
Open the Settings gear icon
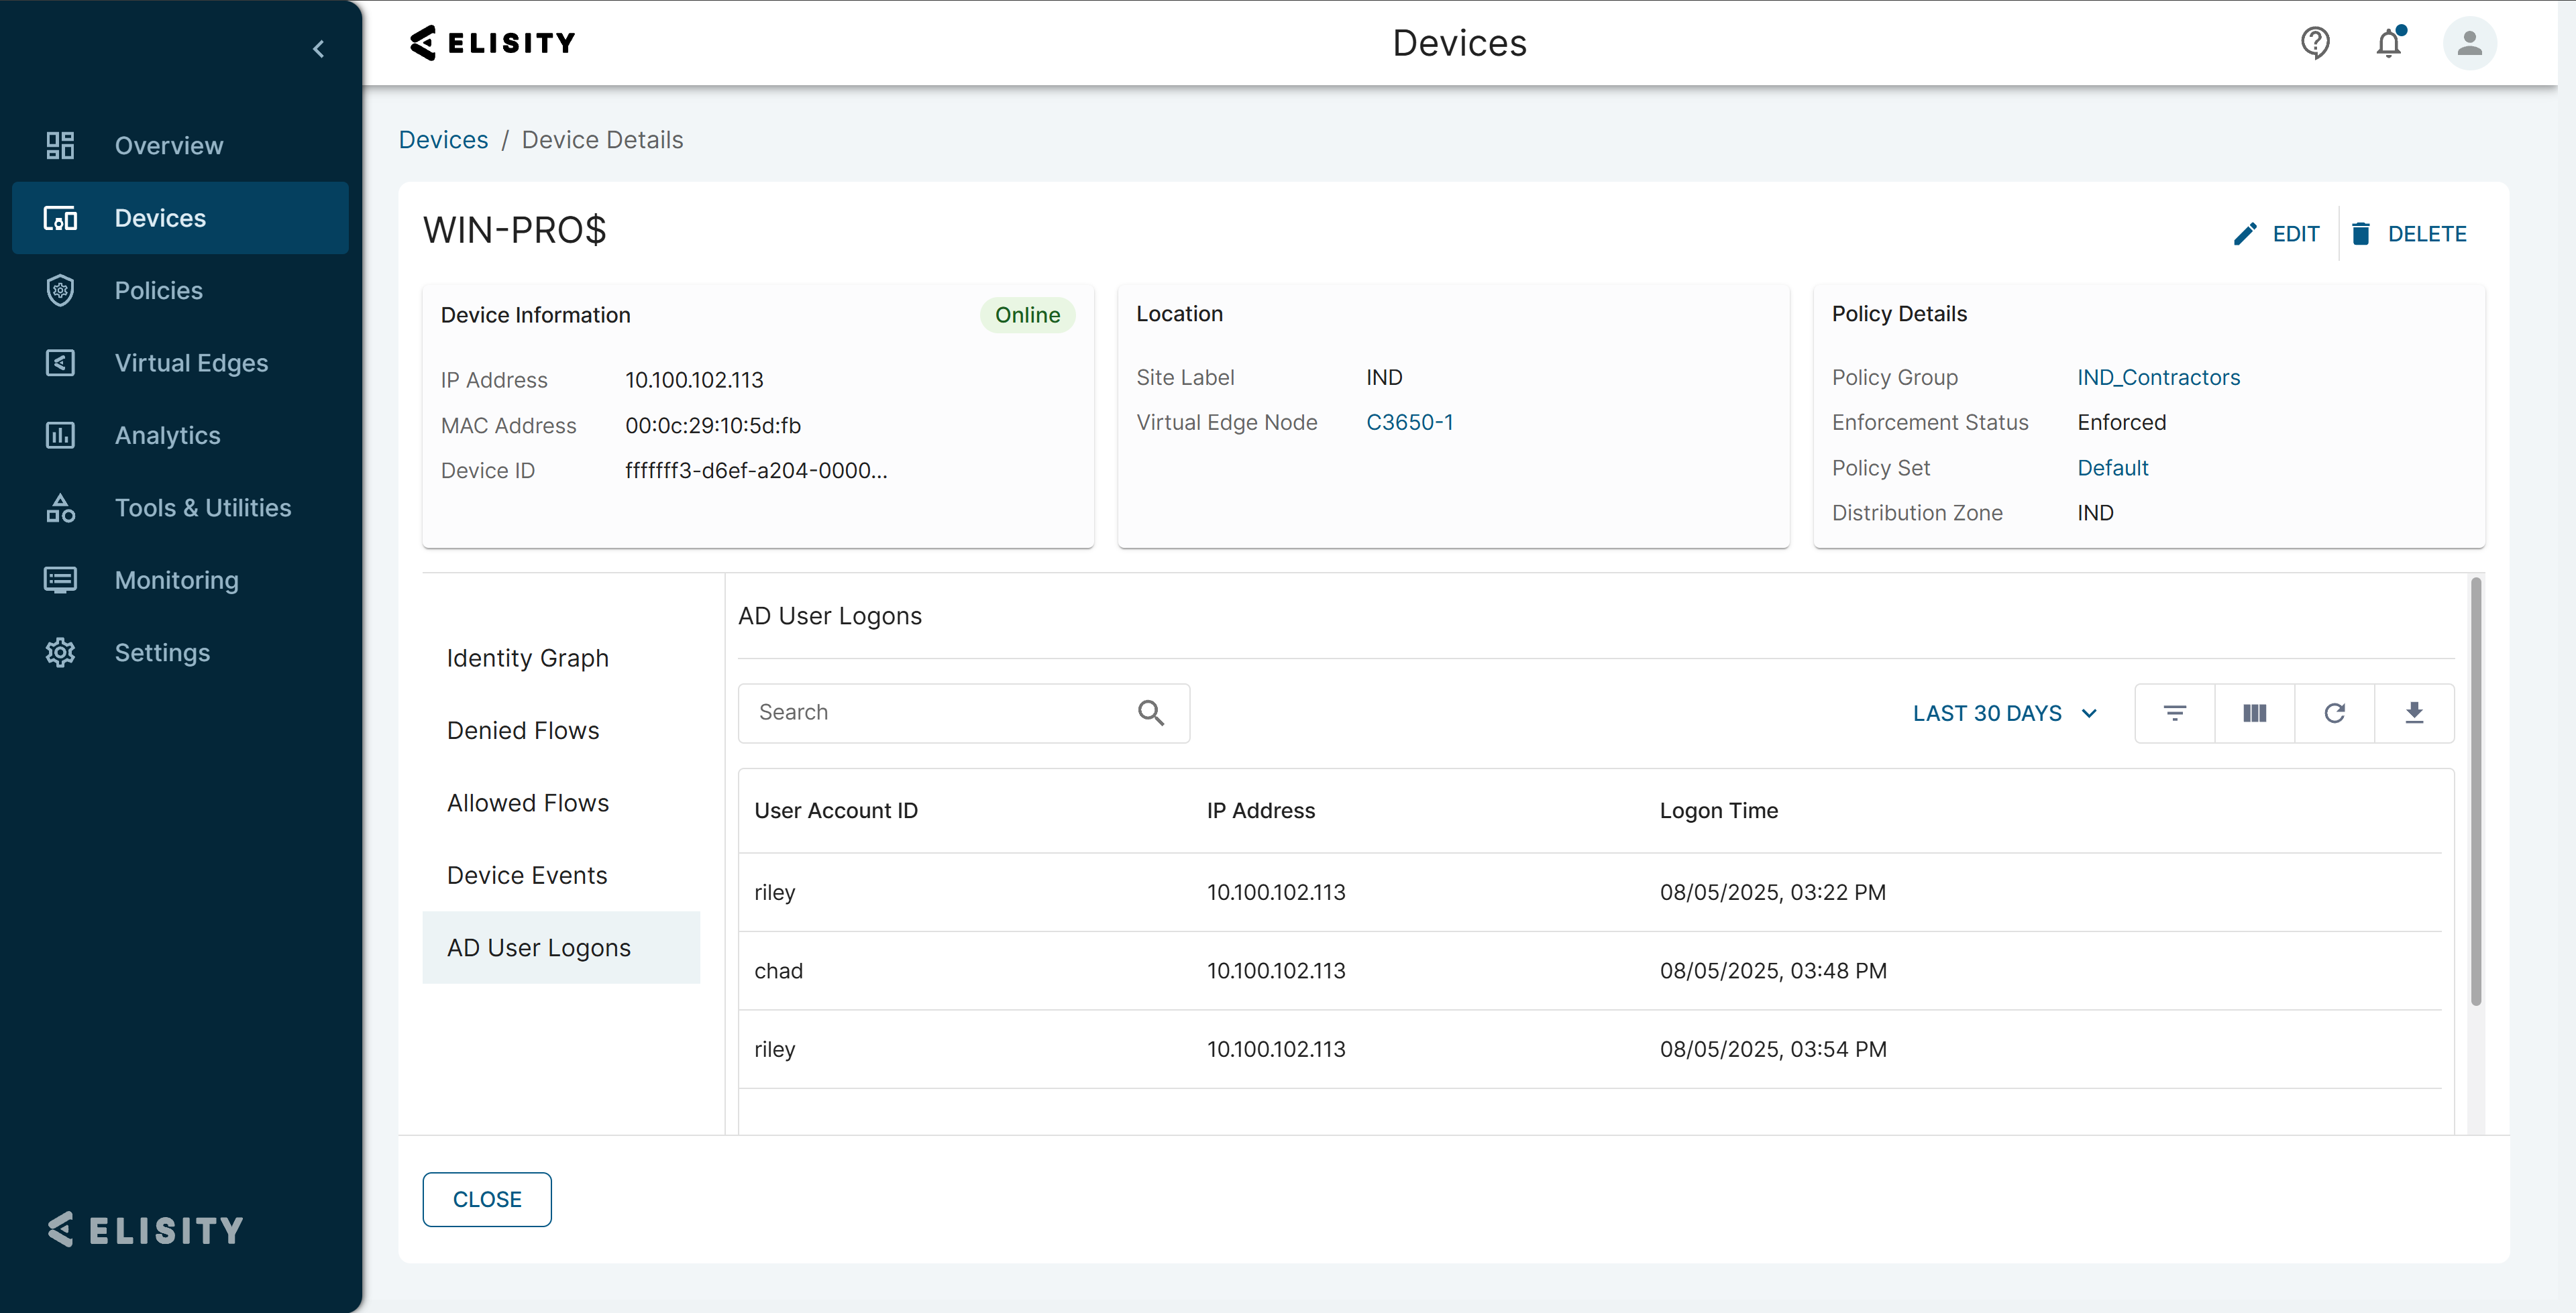[x=60, y=653]
